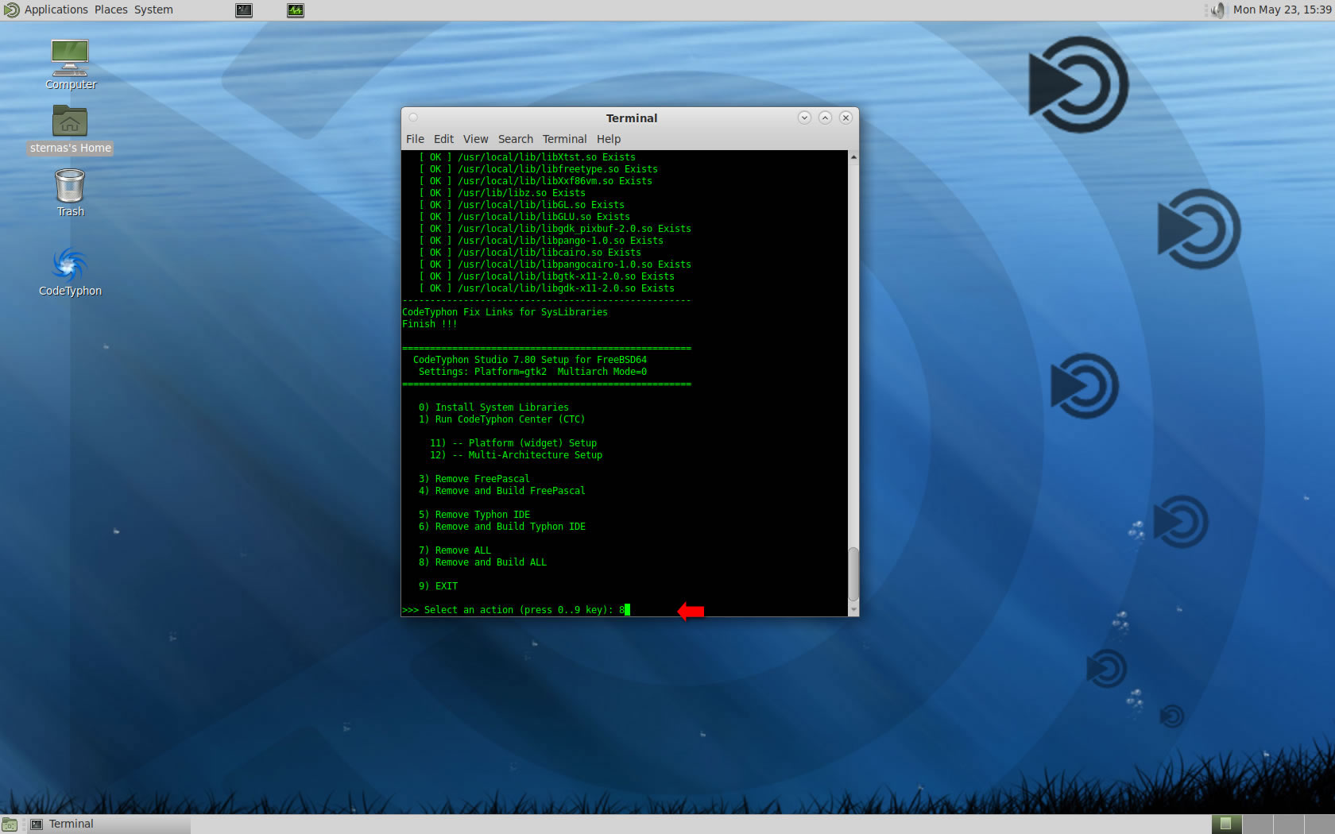The image size is (1335, 834).
Task: Click the libcairo.so Exists line
Action: [530, 253]
